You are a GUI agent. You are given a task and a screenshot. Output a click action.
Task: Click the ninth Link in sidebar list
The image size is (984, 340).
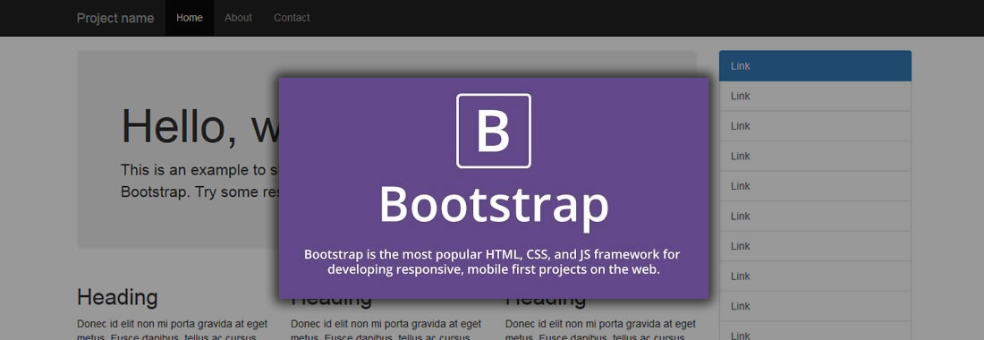(x=815, y=307)
